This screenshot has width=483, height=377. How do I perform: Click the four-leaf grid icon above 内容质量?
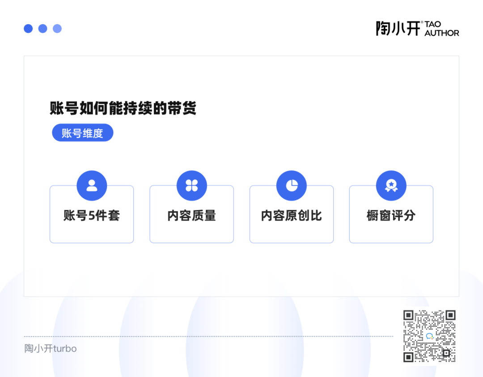[x=191, y=185]
